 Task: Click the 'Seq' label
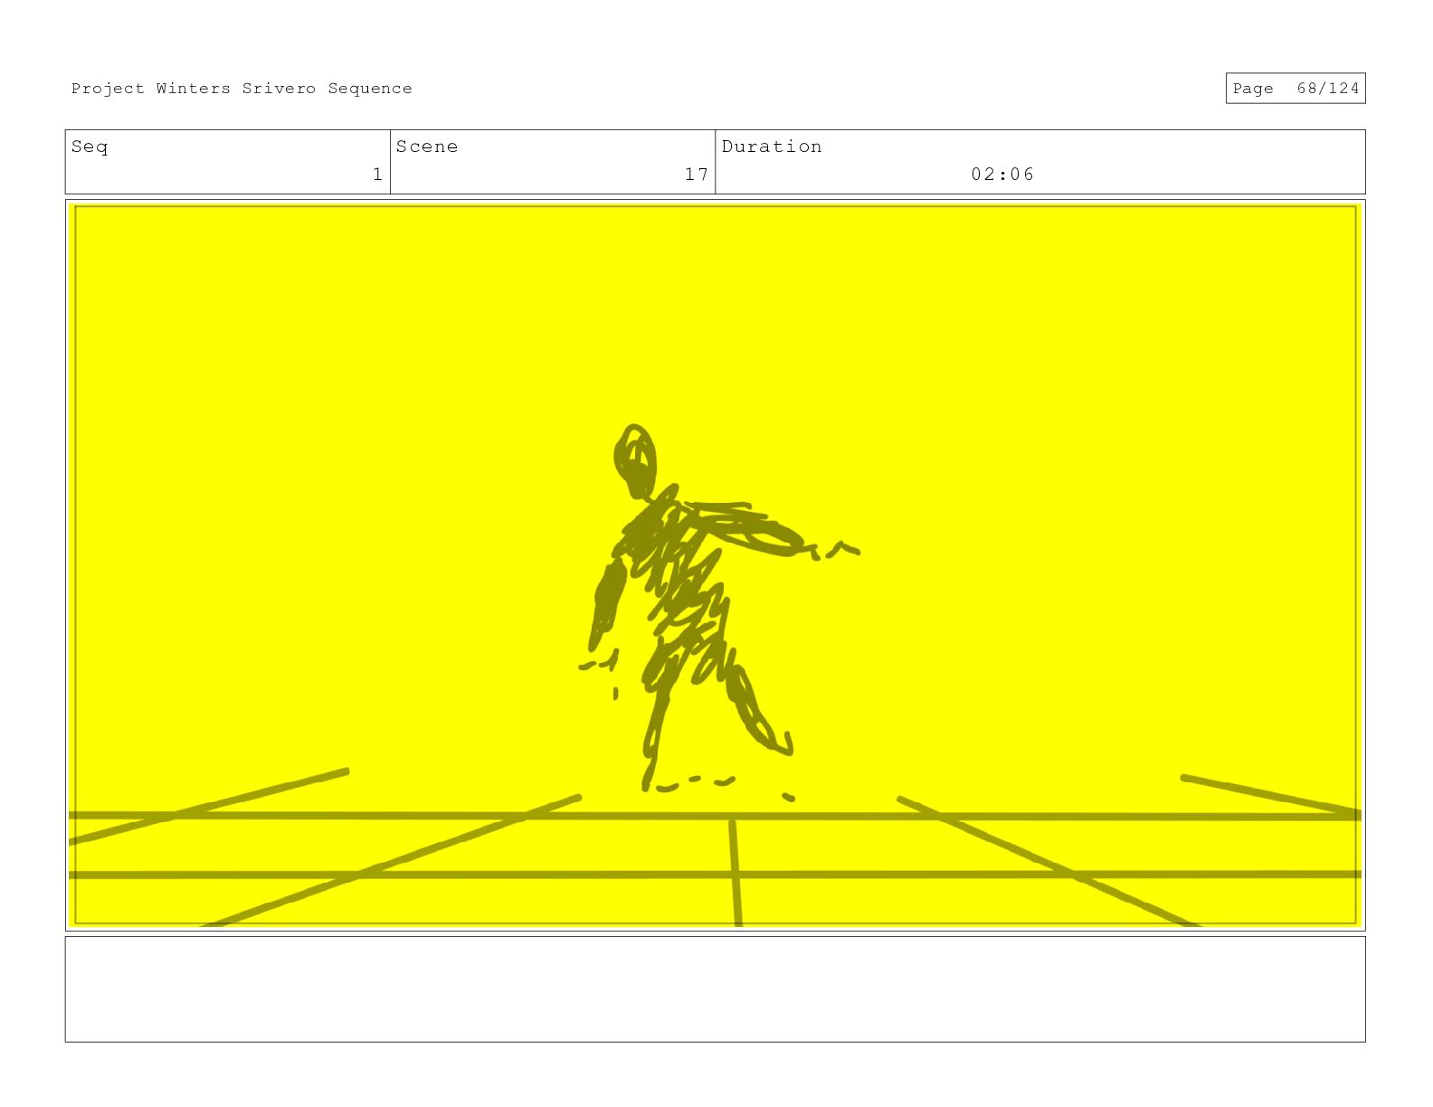point(90,147)
